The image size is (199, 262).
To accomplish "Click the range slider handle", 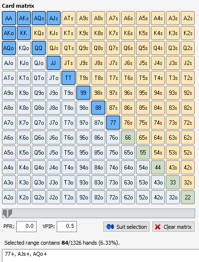I will [7, 213].
